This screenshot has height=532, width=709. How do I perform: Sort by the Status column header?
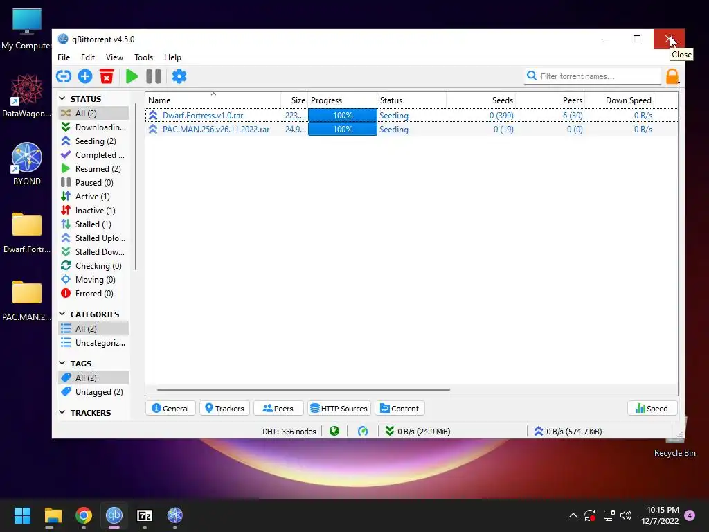click(x=411, y=100)
